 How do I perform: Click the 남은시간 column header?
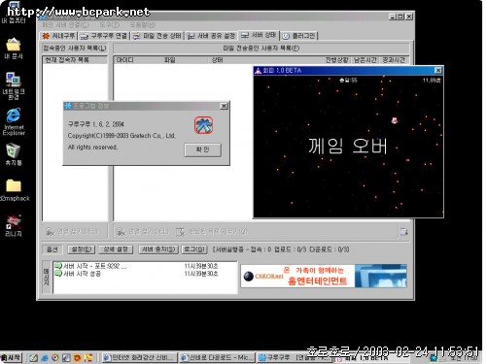365,60
